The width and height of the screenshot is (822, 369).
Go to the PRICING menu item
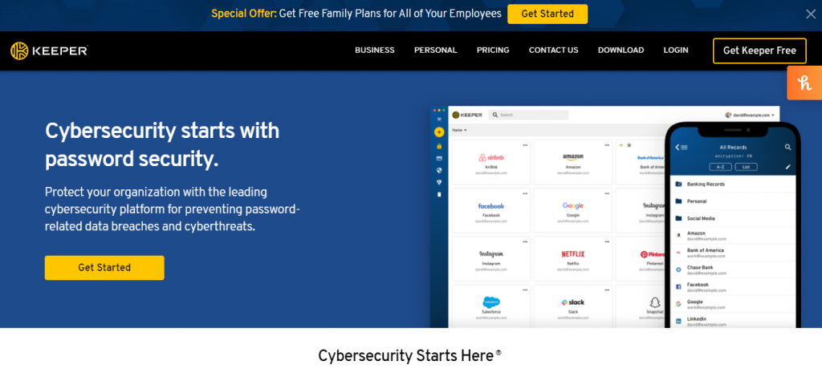click(x=493, y=51)
